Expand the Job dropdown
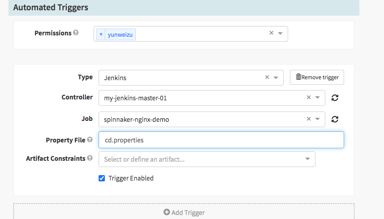384x219 pixels. point(317,119)
